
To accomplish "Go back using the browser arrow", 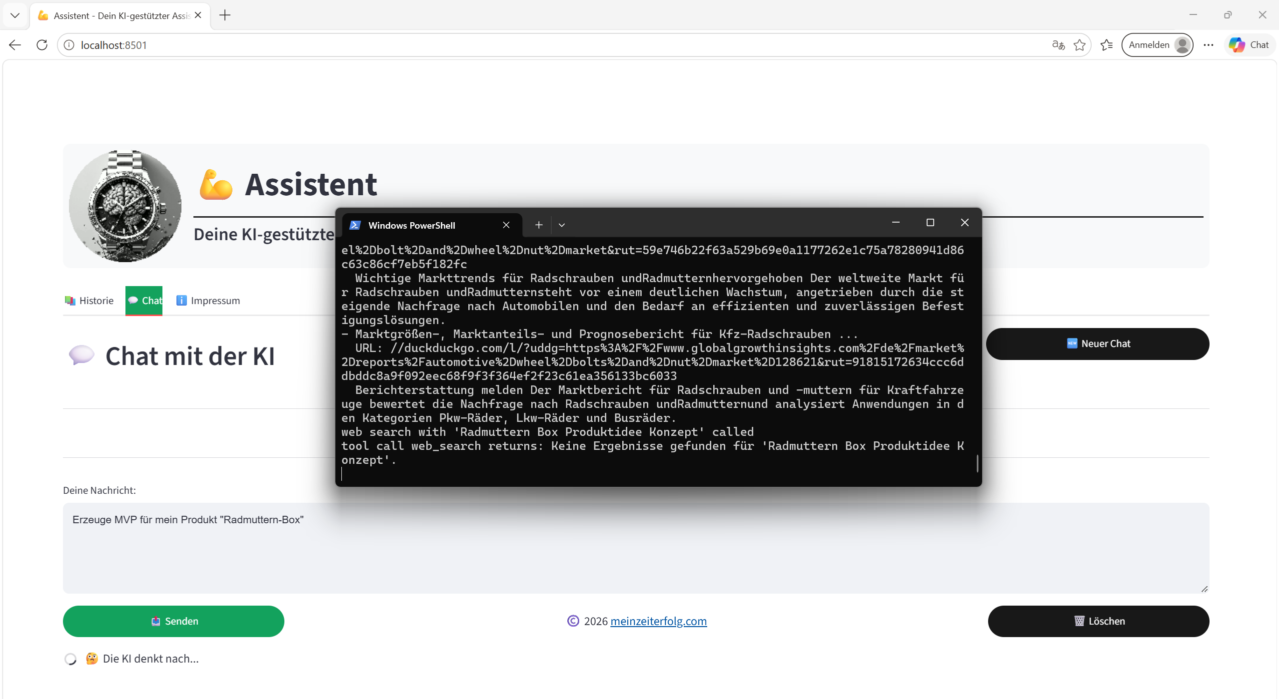I will [x=15, y=45].
